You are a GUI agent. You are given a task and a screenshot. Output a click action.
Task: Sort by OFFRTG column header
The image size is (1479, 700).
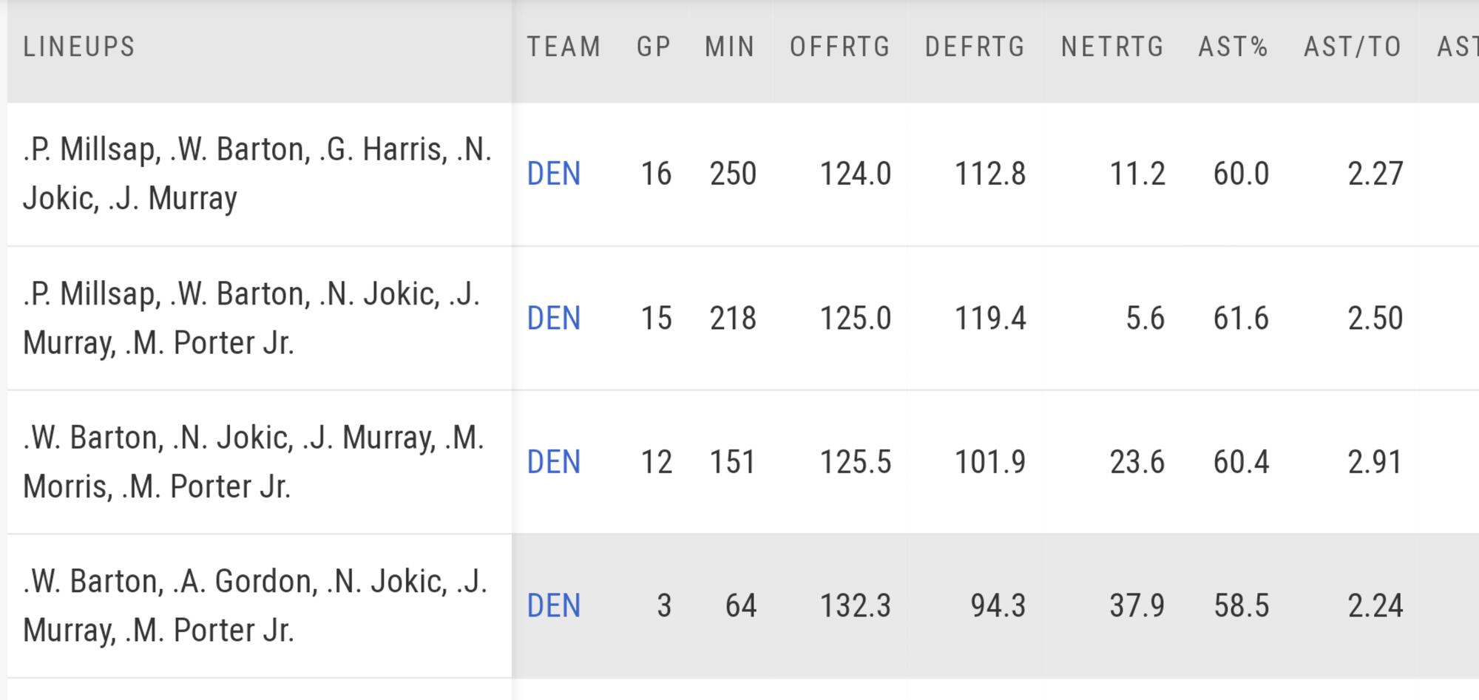click(840, 47)
